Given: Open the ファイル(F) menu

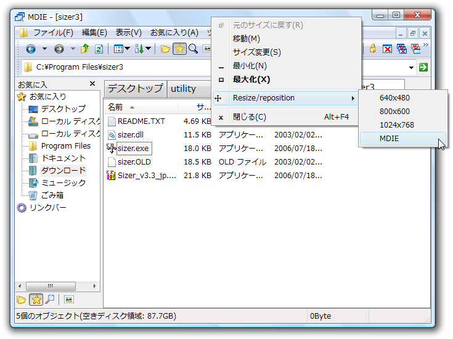Looking at the screenshot, I should (x=53, y=33).
